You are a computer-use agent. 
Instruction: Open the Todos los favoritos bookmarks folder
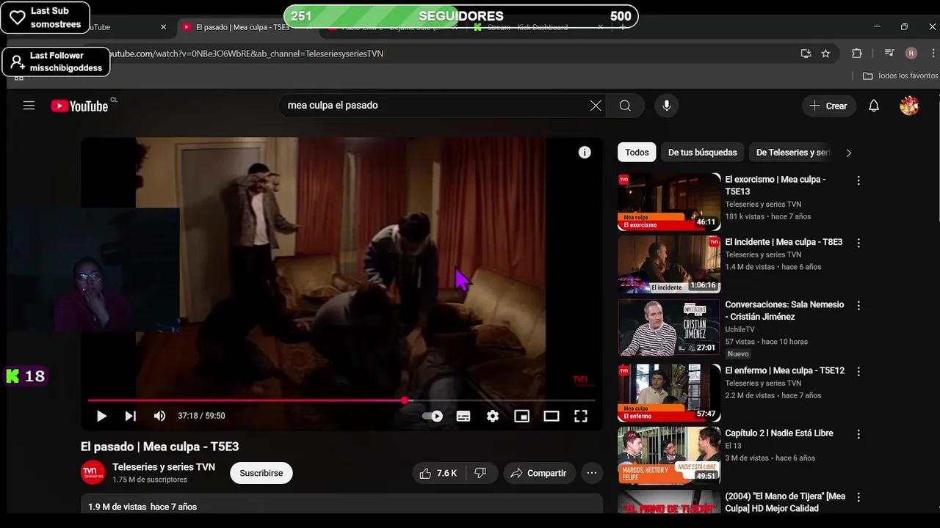900,76
